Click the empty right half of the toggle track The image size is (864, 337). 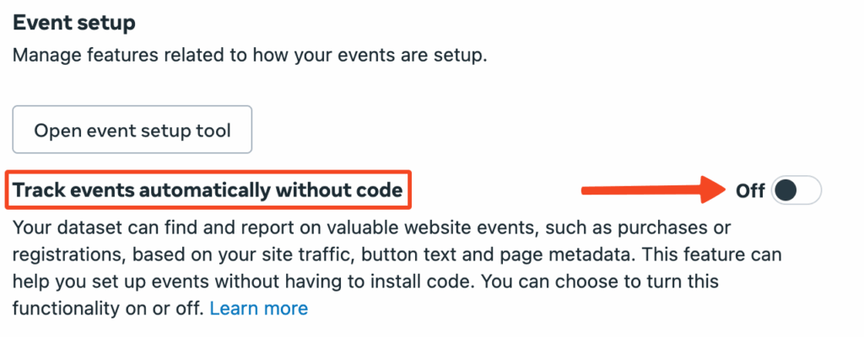click(808, 190)
